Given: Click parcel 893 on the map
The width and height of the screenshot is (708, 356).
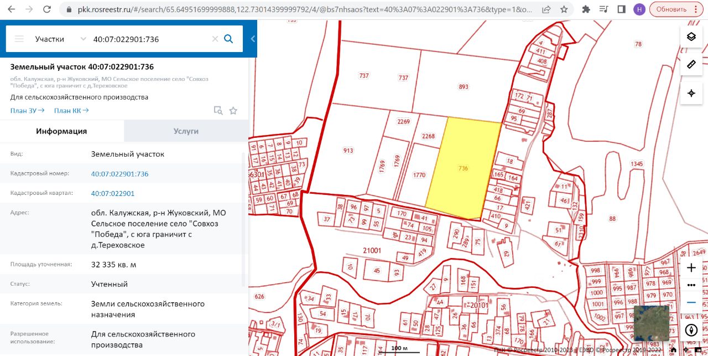Looking at the screenshot, I should point(464,86).
